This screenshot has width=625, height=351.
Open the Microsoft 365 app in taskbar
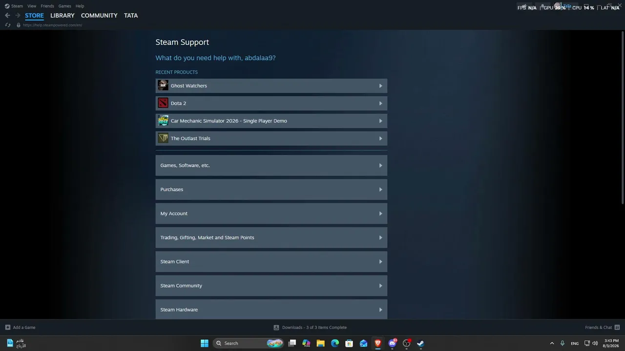[307, 343]
